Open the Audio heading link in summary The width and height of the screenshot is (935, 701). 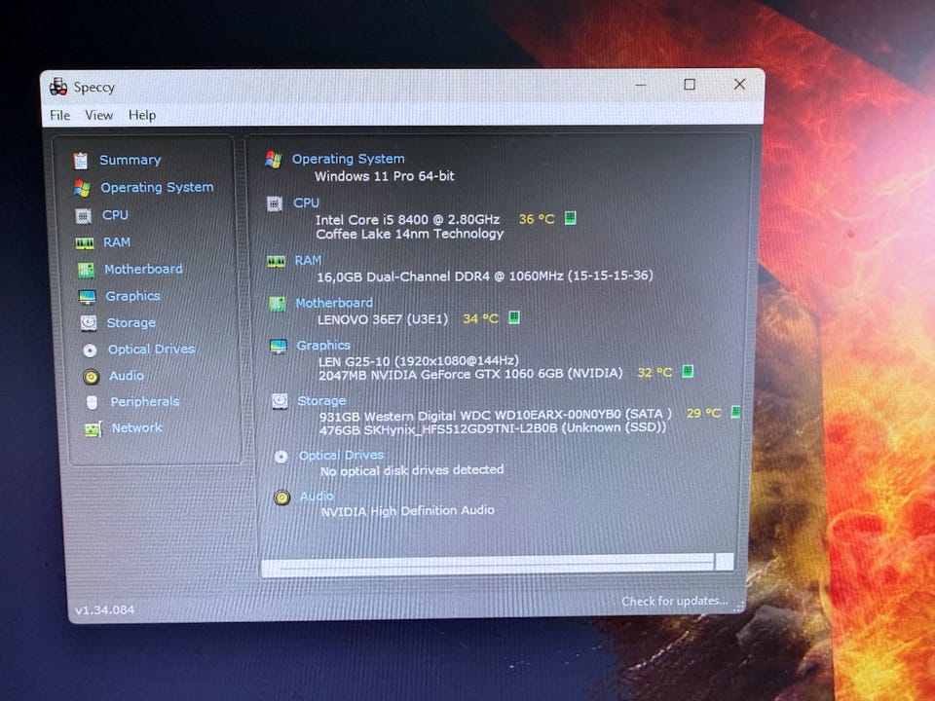point(317,496)
